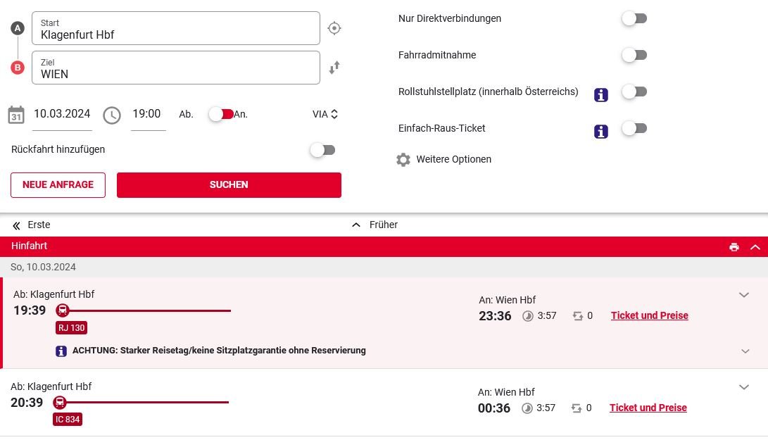Screen dimensions: 768x440
Task: Swap start and destination stations
Action: [x=334, y=68]
